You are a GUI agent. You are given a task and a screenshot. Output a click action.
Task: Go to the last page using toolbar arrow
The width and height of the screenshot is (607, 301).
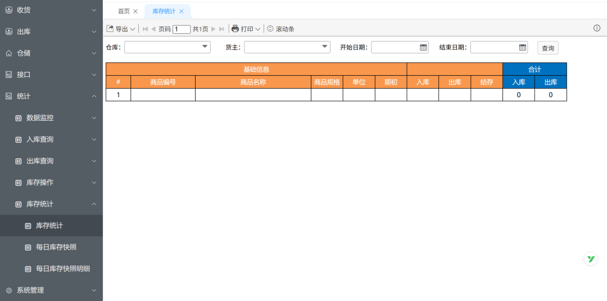point(221,29)
